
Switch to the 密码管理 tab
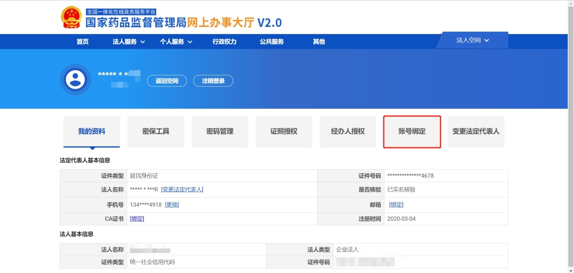[219, 131]
